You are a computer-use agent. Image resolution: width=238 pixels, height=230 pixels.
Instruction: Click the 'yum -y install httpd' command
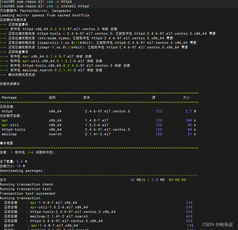(x=67, y=6)
